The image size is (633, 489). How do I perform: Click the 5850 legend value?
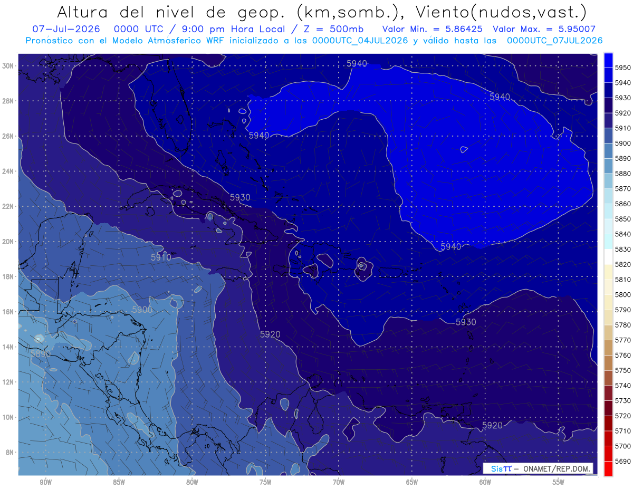(x=623, y=219)
